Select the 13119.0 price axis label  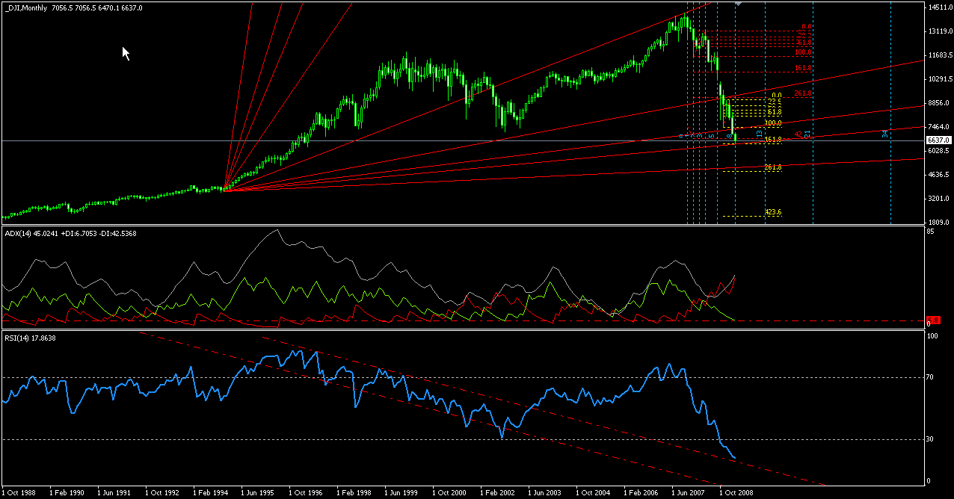[940, 31]
